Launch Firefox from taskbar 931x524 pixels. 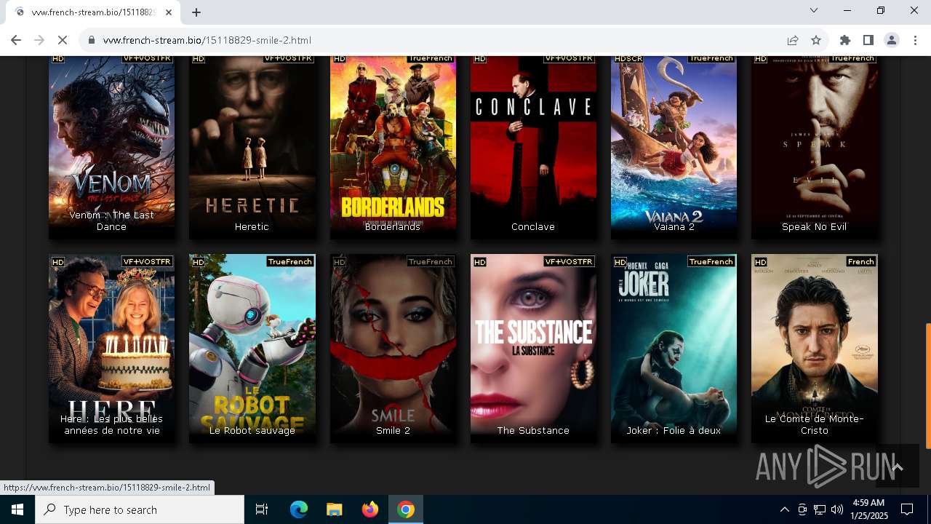(370, 509)
